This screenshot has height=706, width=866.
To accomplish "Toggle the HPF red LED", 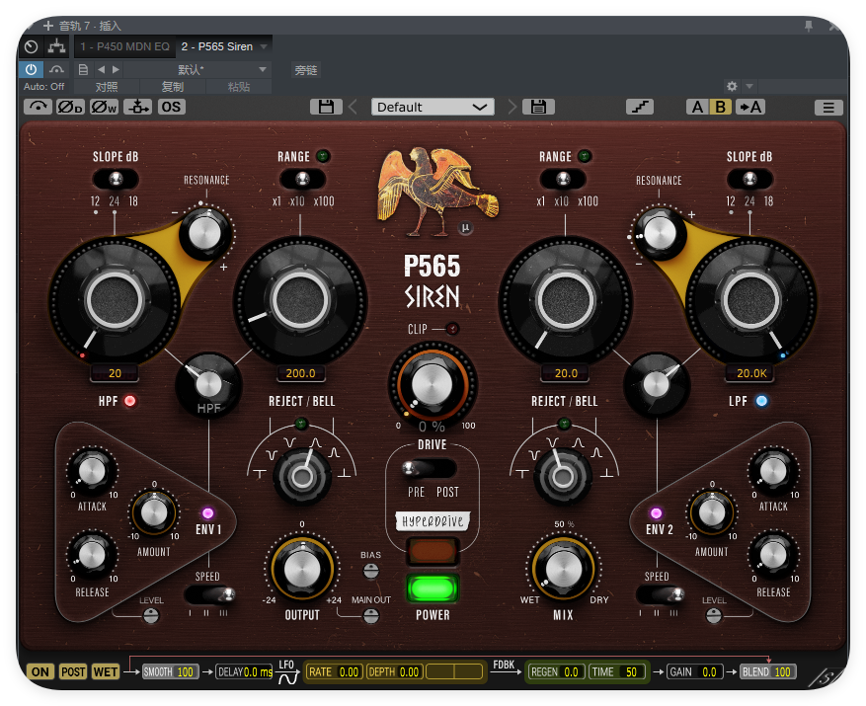I will coord(129,401).
